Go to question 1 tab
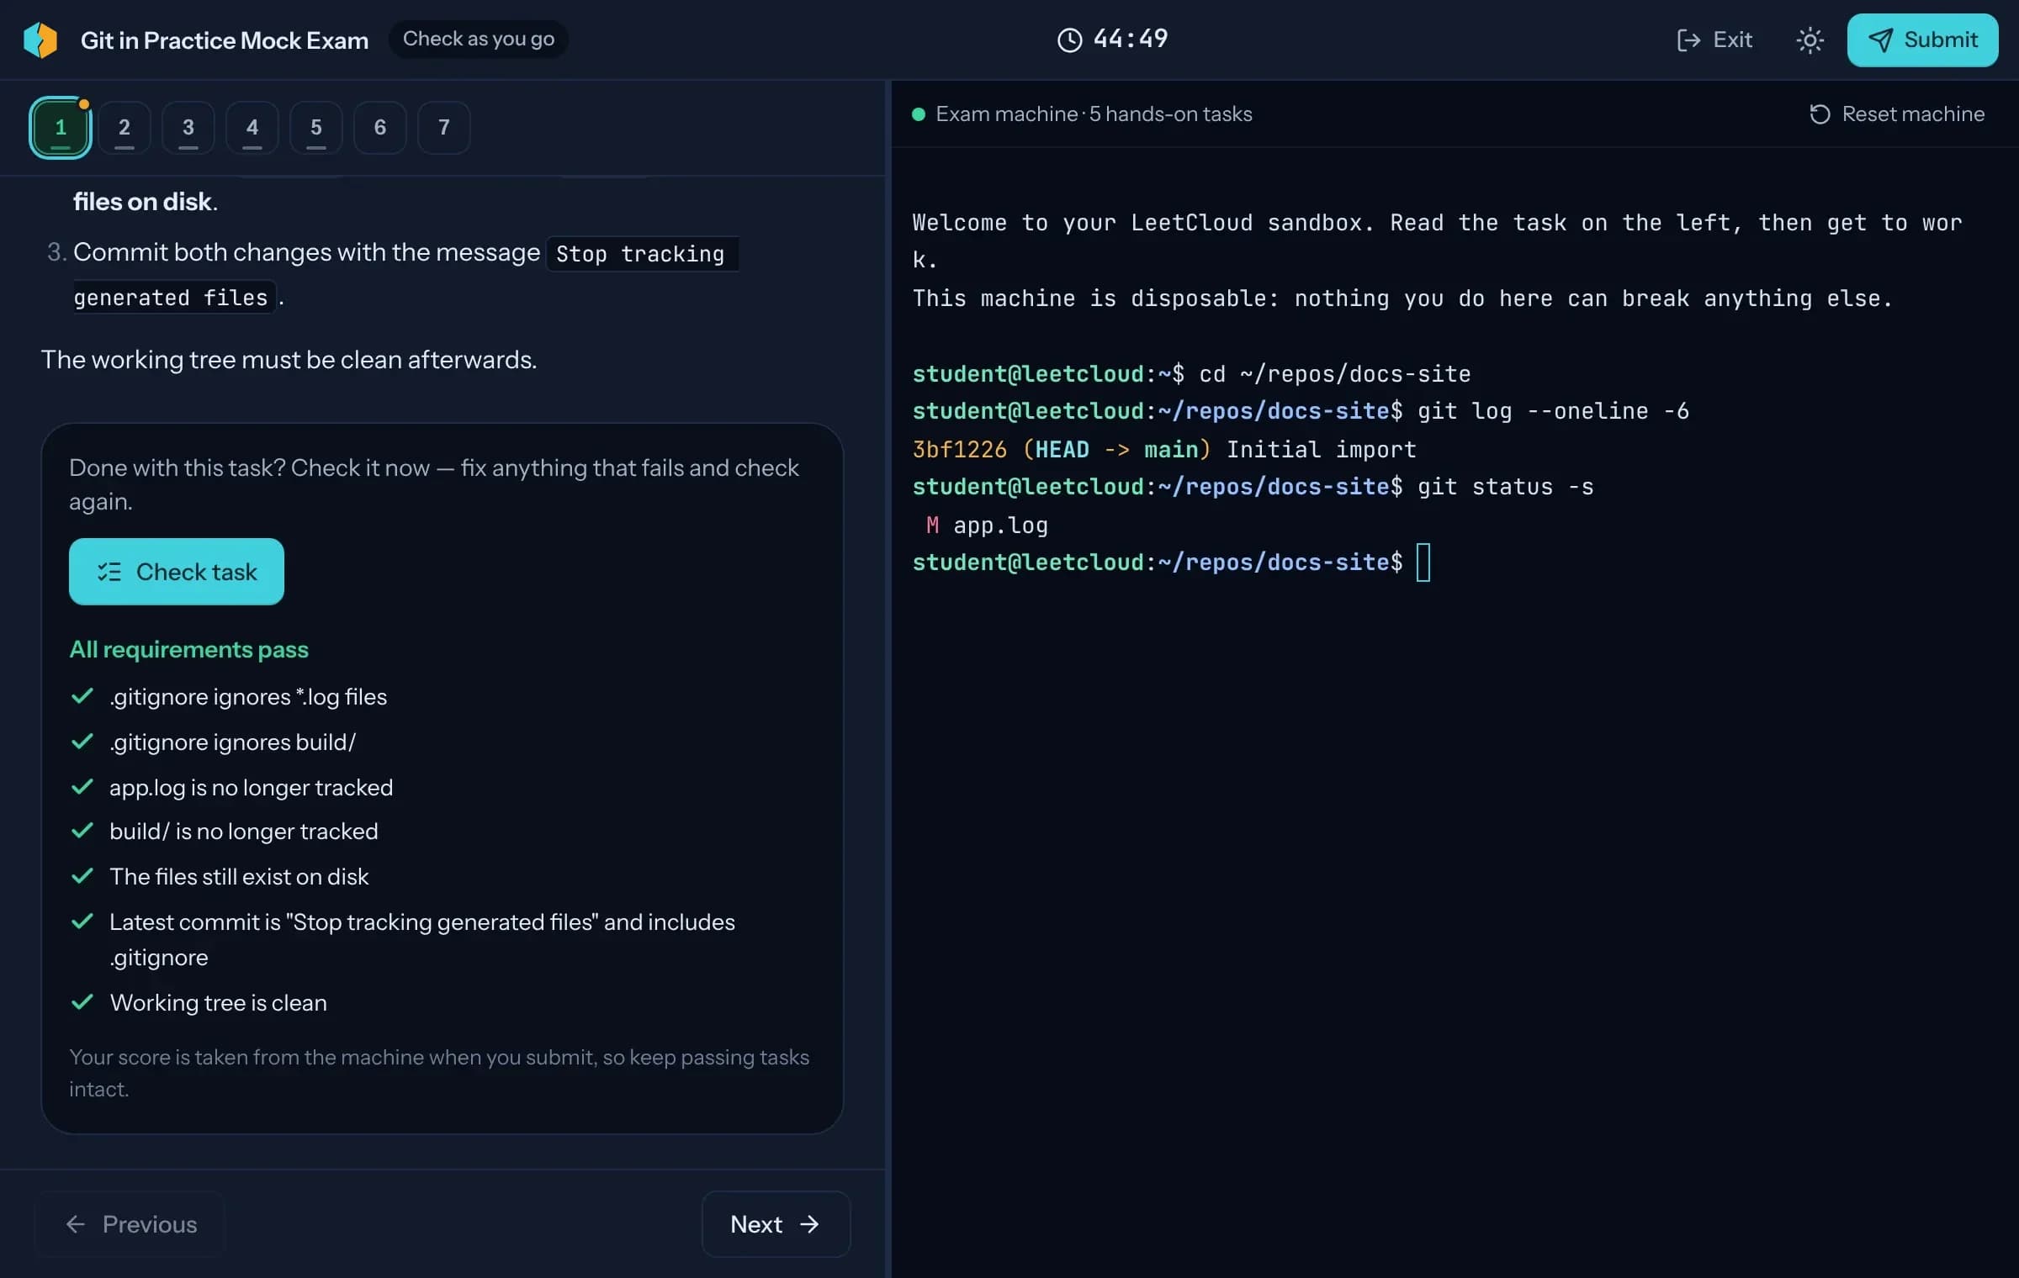The image size is (2019, 1278). 61,127
